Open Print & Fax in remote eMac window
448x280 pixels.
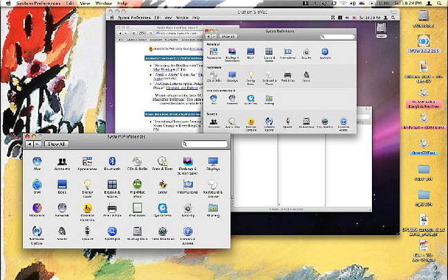(288, 77)
